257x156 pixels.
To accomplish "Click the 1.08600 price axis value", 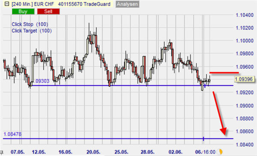I will tap(245, 131).
